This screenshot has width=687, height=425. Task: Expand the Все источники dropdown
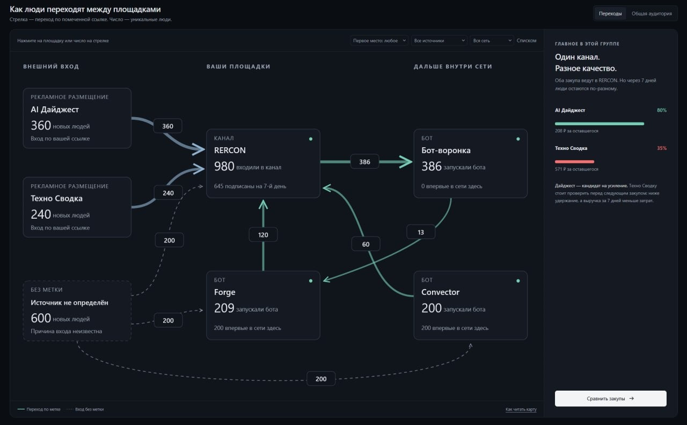439,40
